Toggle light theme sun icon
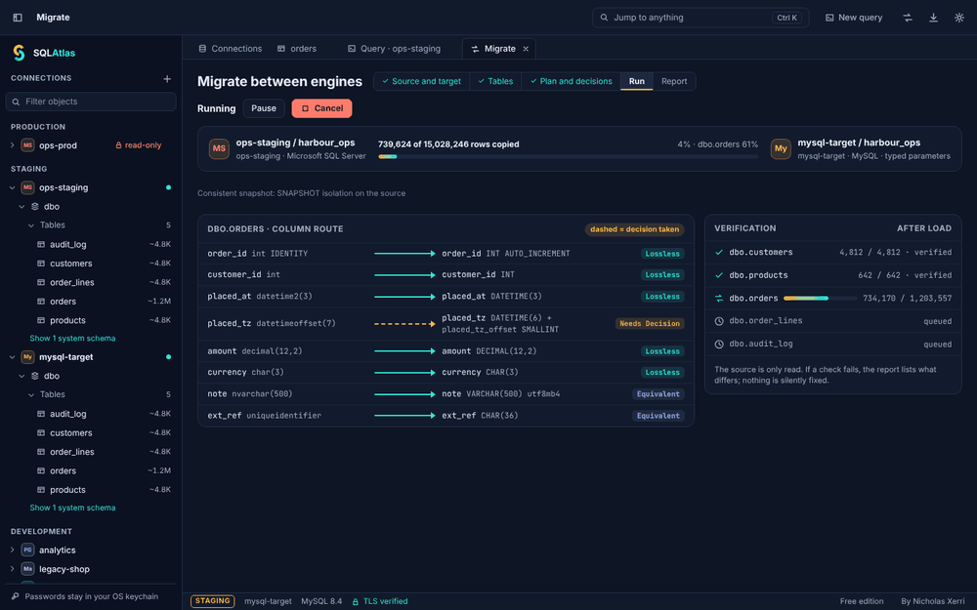 click(x=959, y=18)
